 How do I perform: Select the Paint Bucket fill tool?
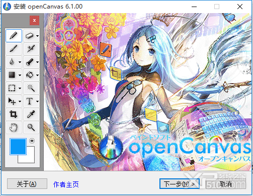(x=30, y=75)
